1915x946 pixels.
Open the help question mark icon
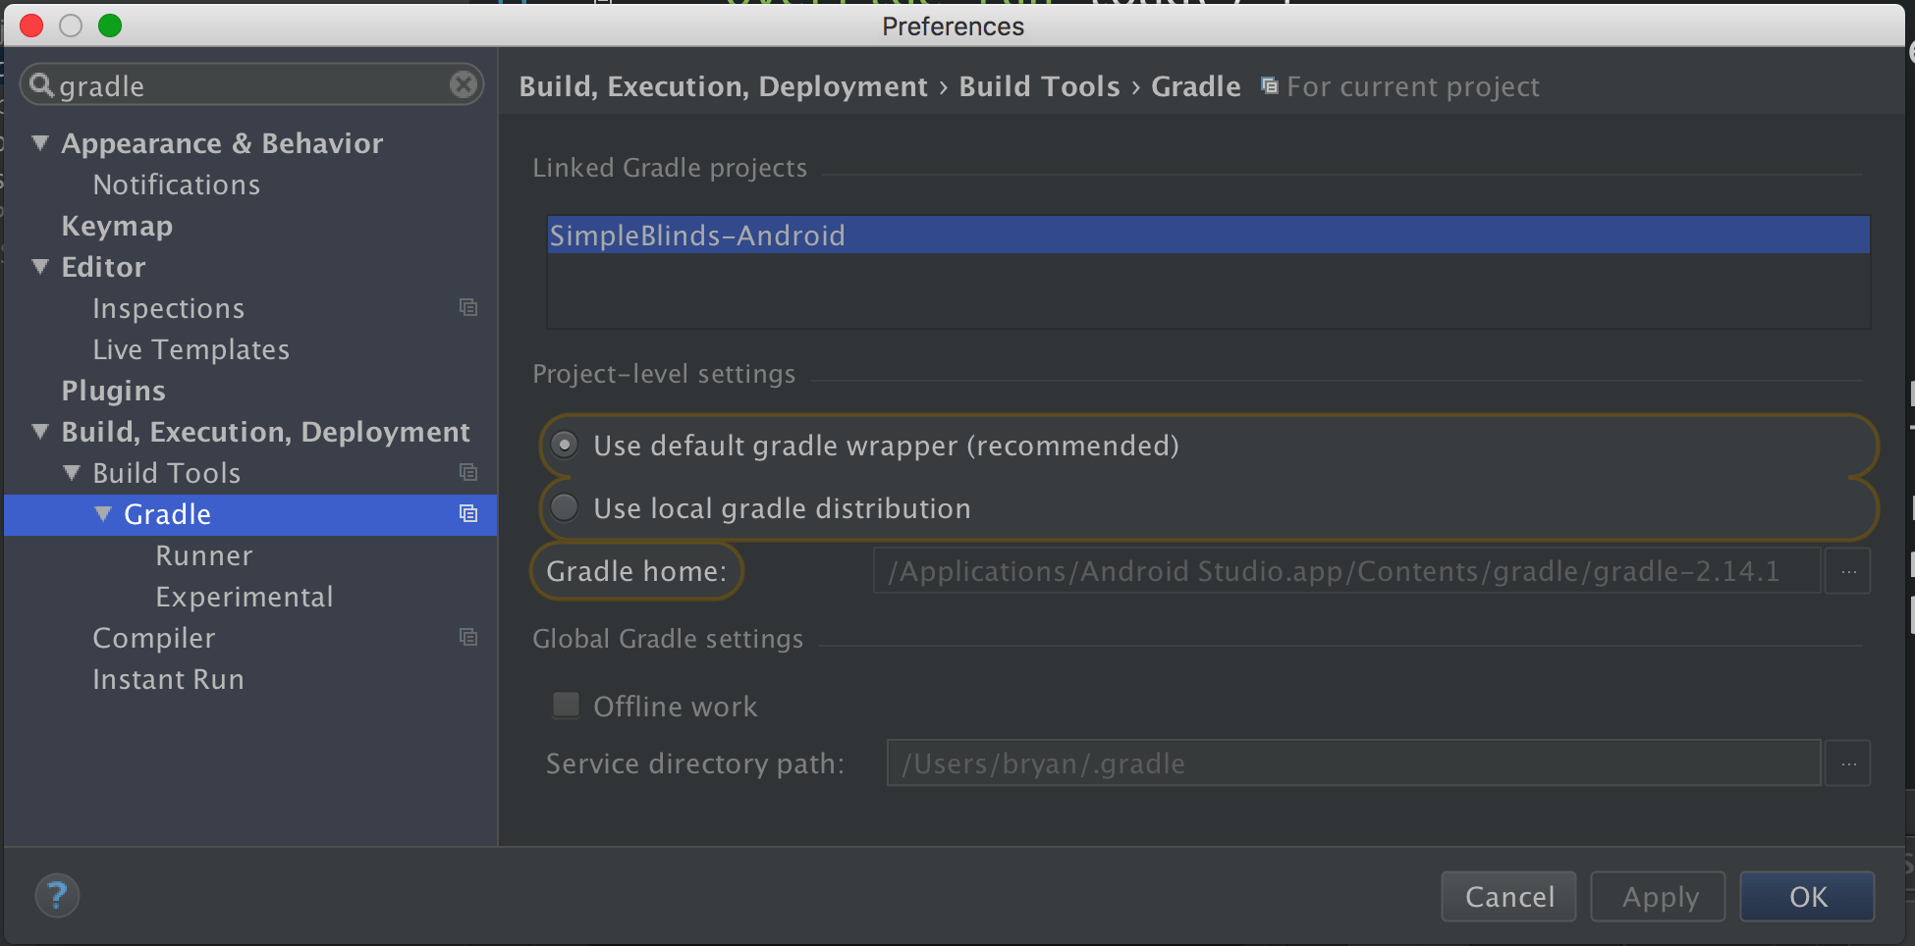pyautogui.click(x=57, y=895)
